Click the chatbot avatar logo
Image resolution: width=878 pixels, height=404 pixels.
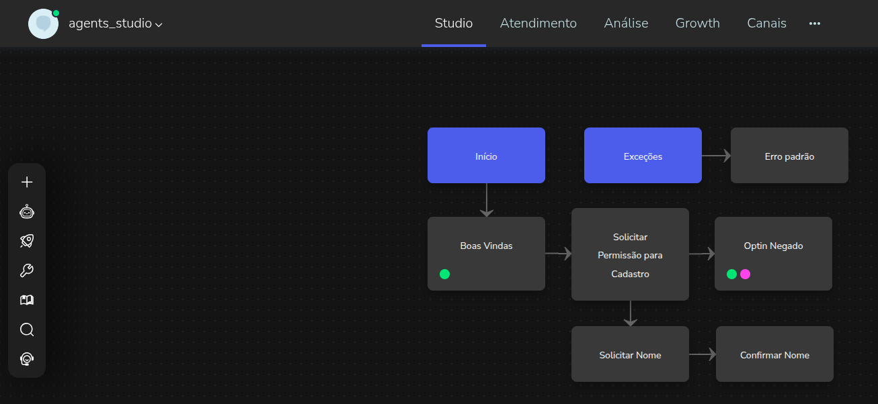[43, 23]
